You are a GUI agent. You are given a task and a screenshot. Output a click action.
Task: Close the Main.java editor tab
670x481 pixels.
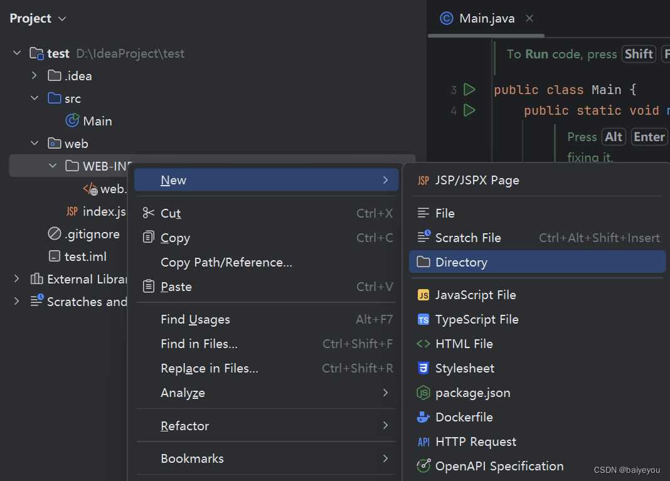529,19
